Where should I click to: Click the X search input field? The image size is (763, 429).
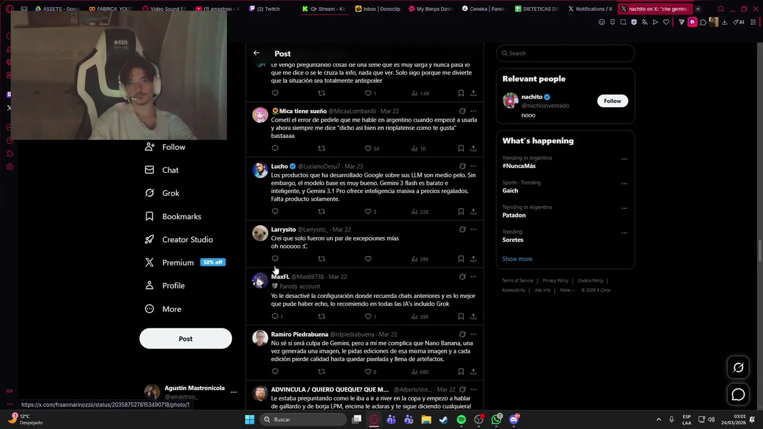click(x=565, y=53)
